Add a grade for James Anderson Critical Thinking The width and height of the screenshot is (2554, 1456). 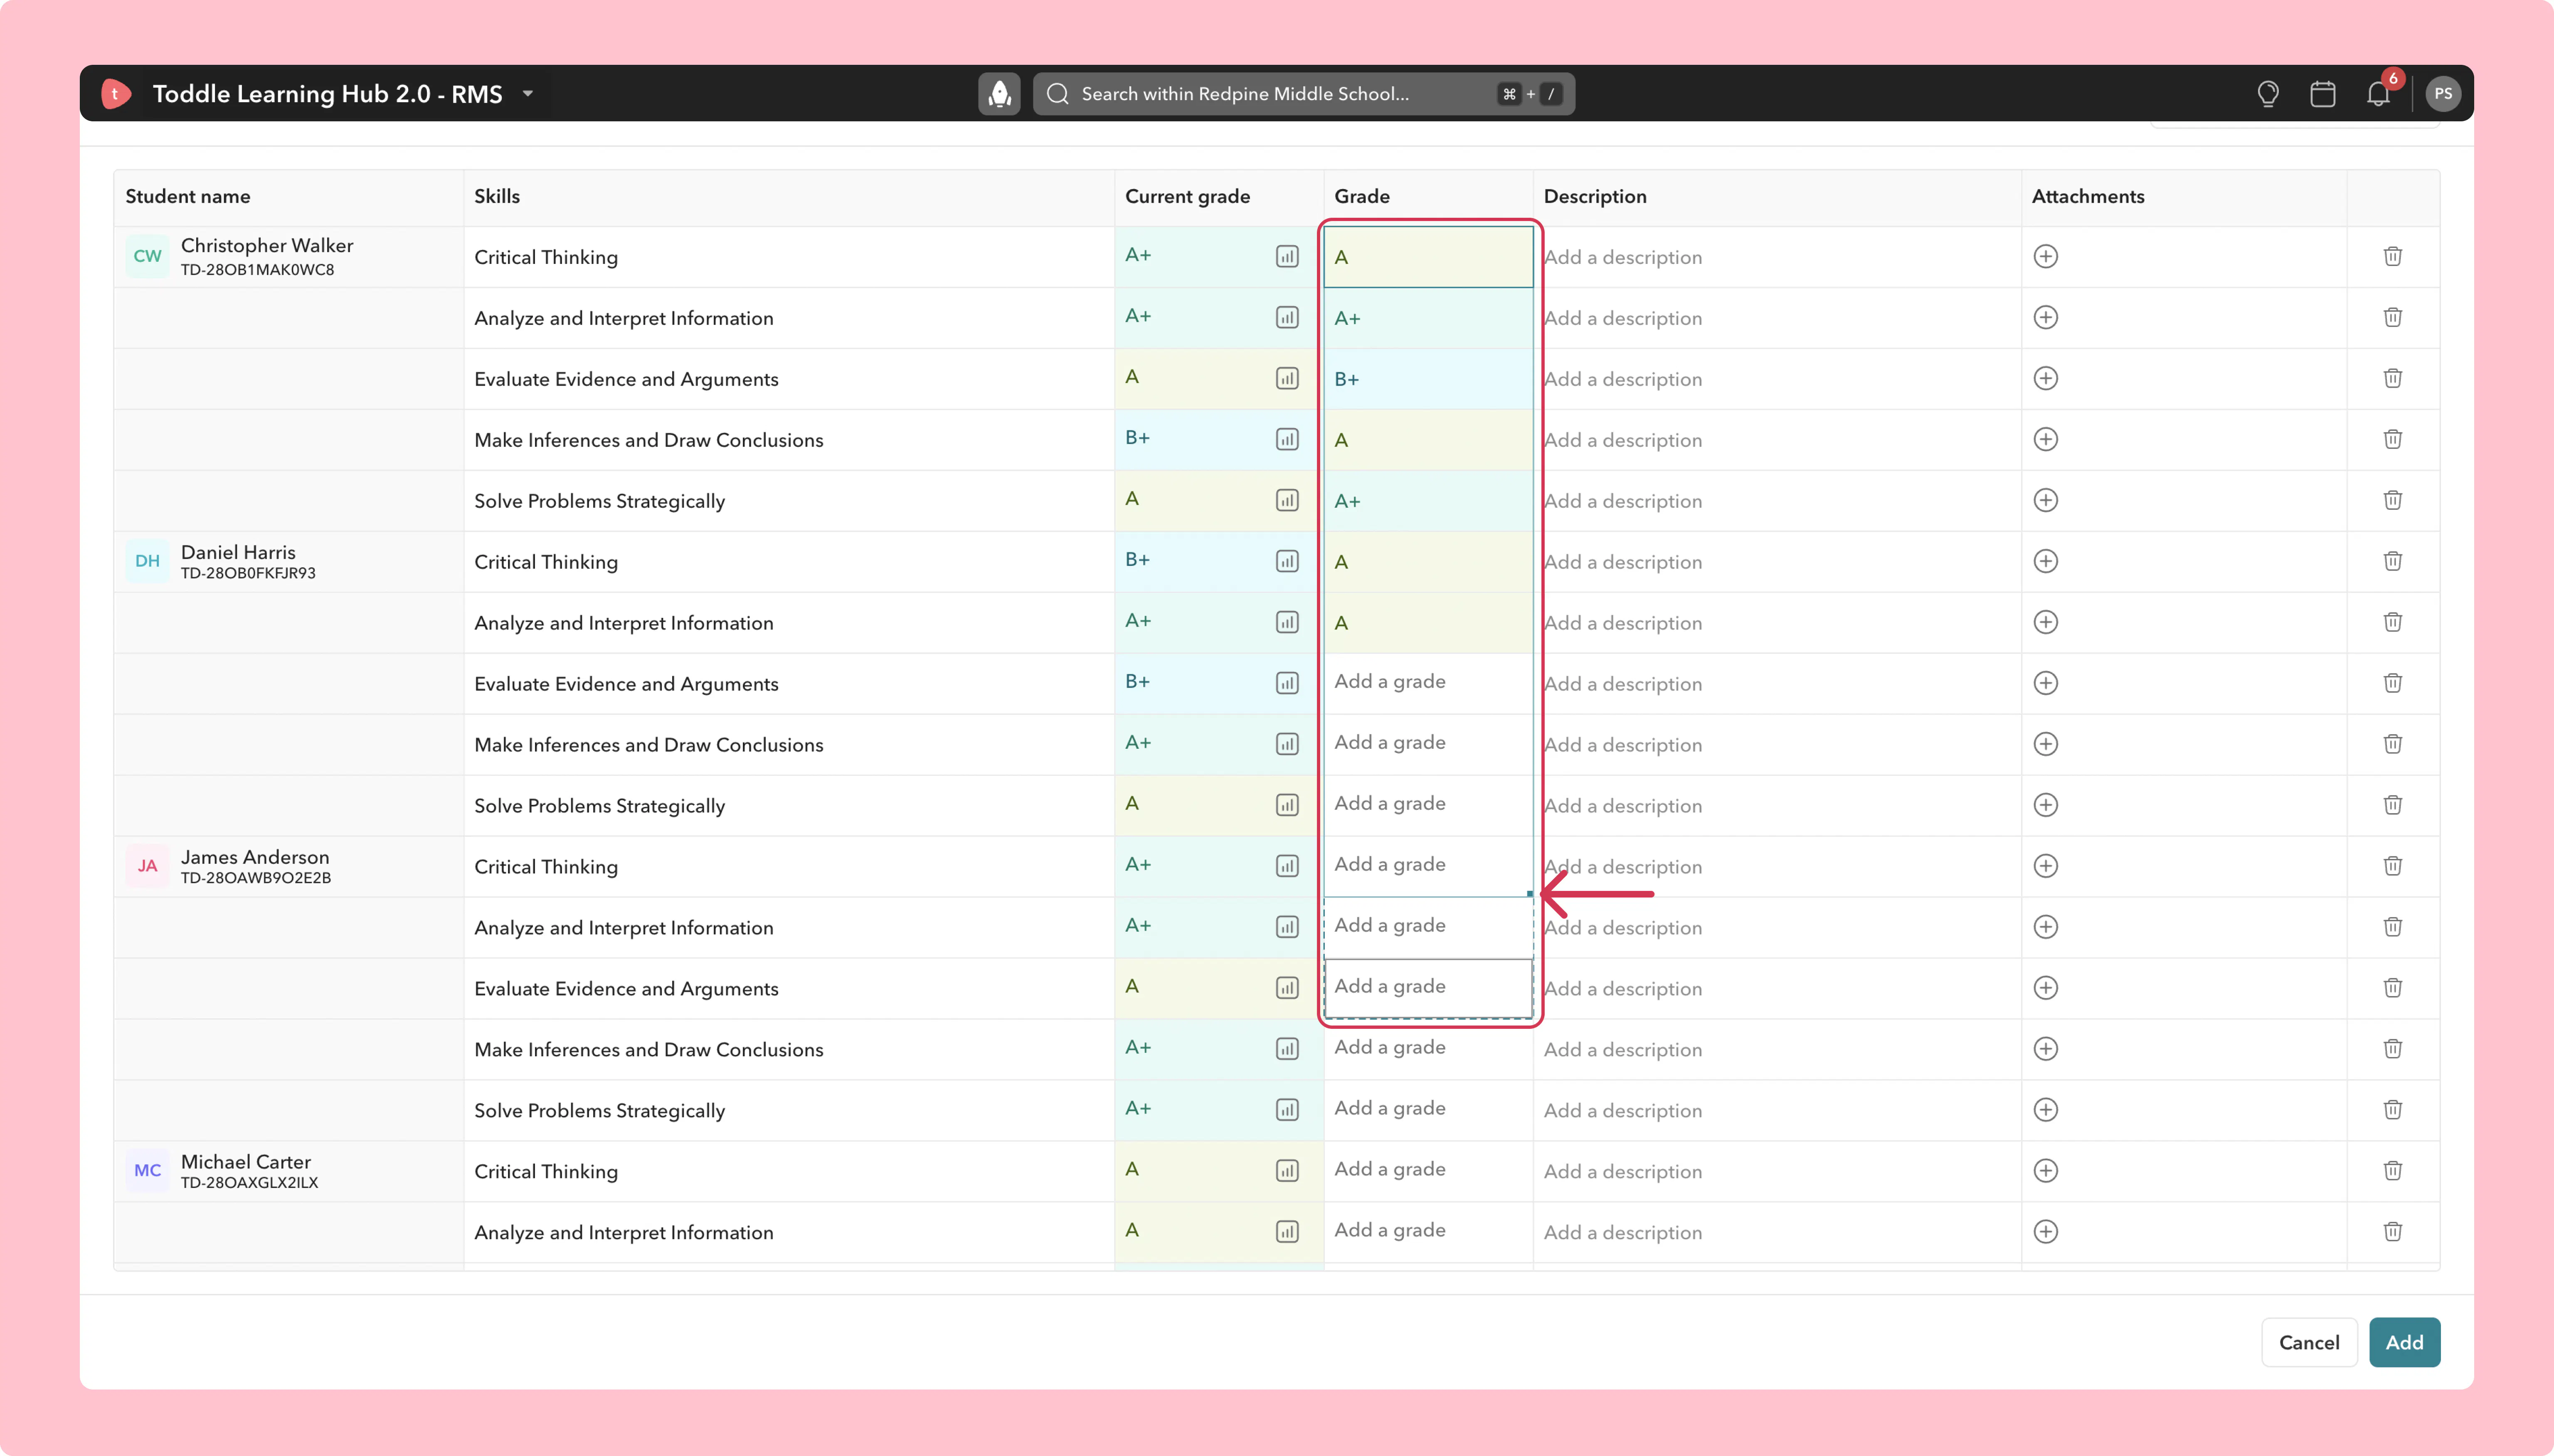(x=1429, y=867)
